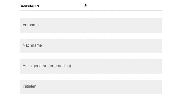The width and height of the screenshot is (181, 95).
Task: Click into the Initialen field
Action: [91, 87]
